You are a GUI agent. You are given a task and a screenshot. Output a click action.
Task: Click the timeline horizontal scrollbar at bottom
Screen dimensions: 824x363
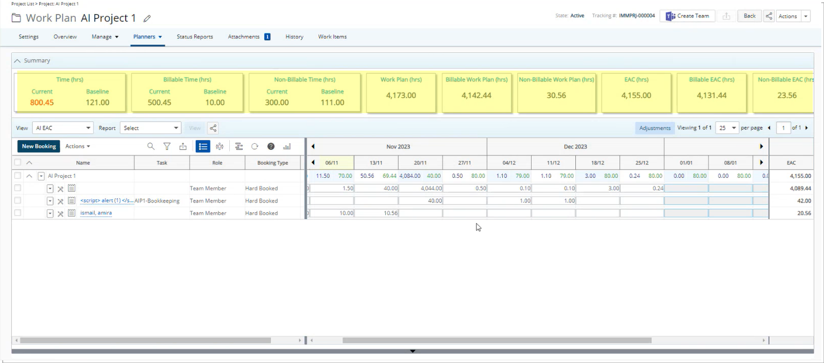pyautogui.click(x=496, y=340)
